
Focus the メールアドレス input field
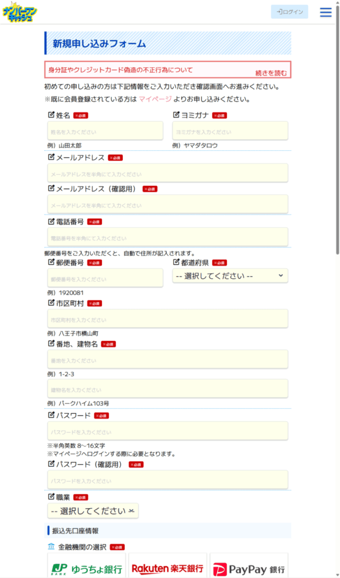coord(167,173)
